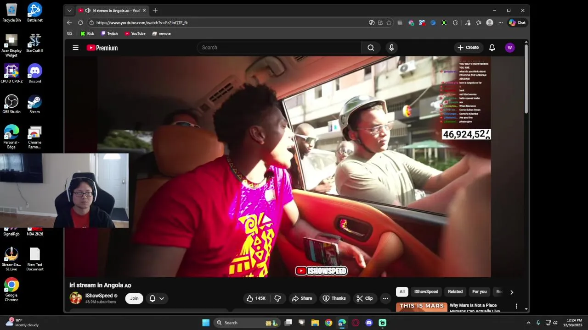Click the taskbar Search box
Image resolution: width=588 pixels, height=330 pixels.
point(247,323)
